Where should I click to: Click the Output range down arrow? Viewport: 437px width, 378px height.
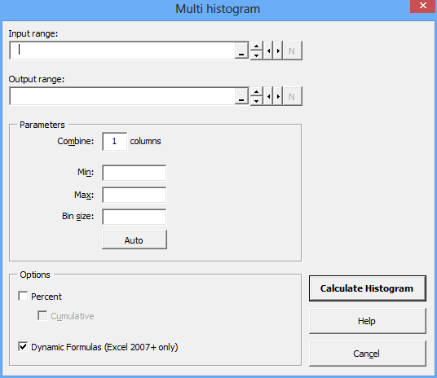[256, 101]
